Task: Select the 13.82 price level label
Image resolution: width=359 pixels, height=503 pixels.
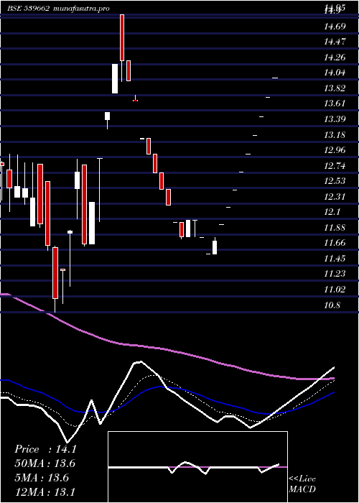Action: click(335, 88)
